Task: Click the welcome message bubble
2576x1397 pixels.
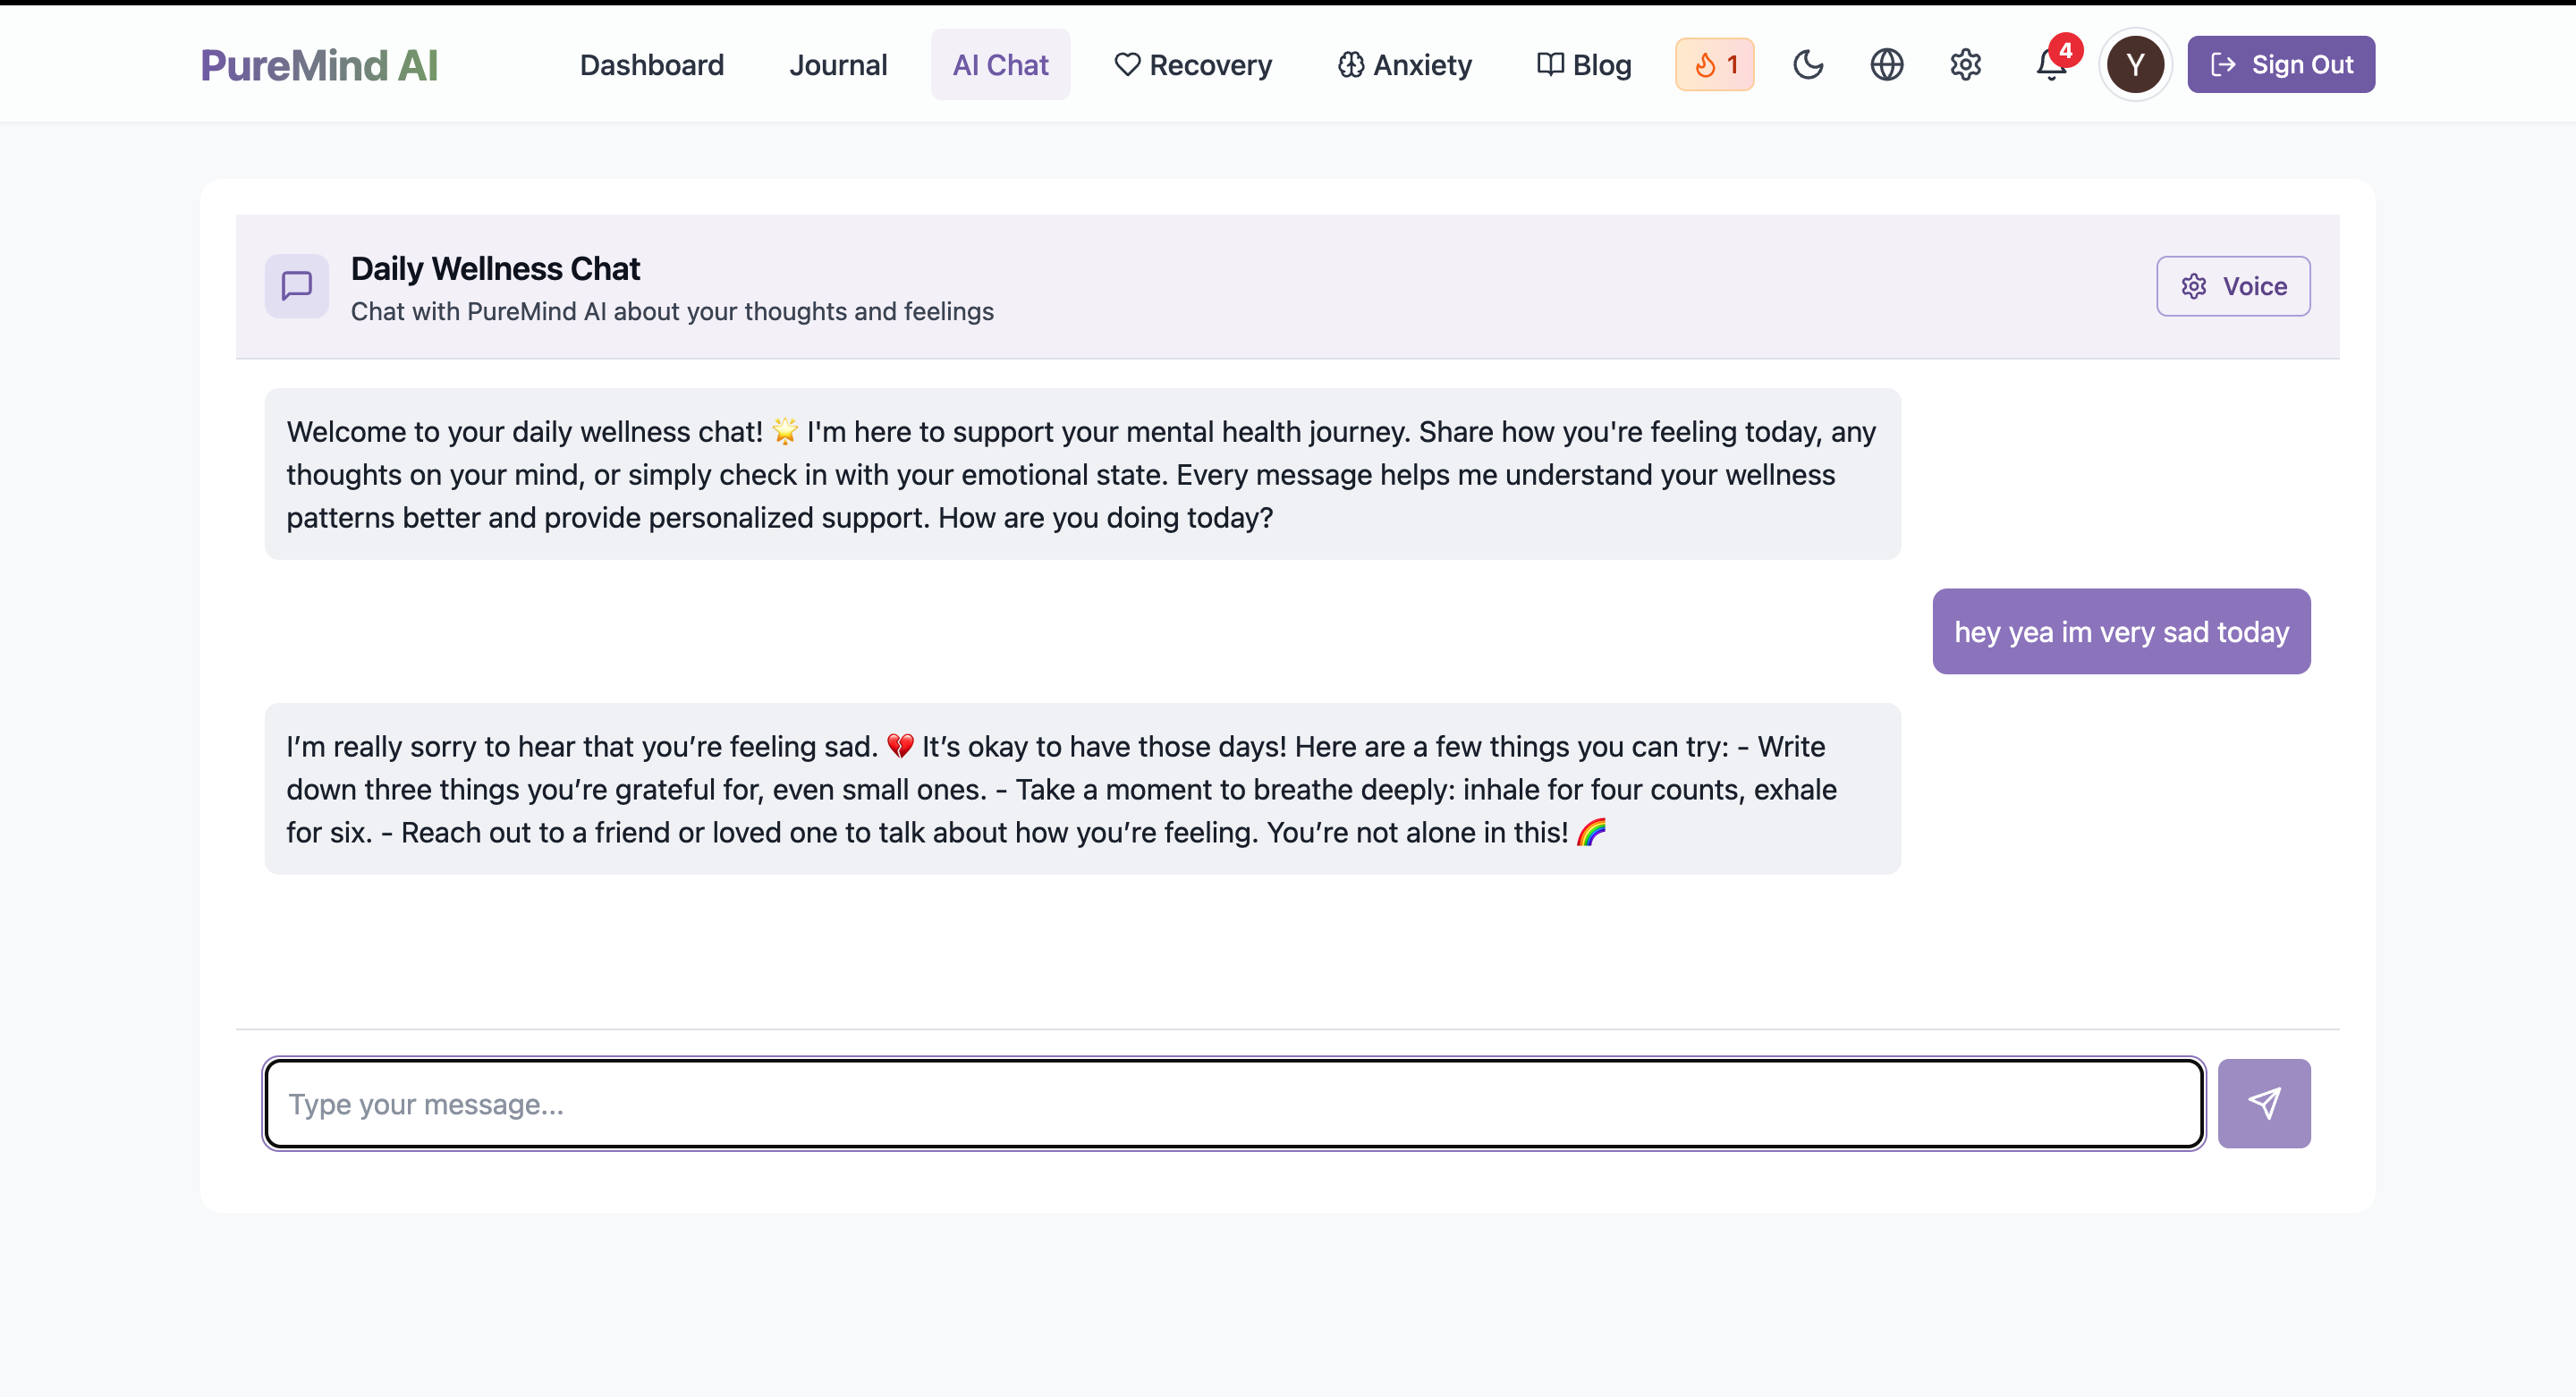Action: click(x=1081, y=474)
